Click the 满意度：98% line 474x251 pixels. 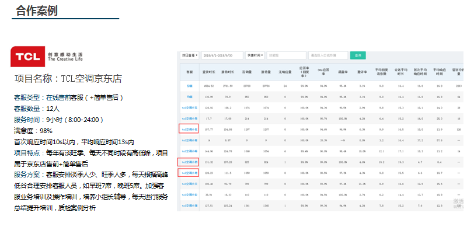click(33, 131)
